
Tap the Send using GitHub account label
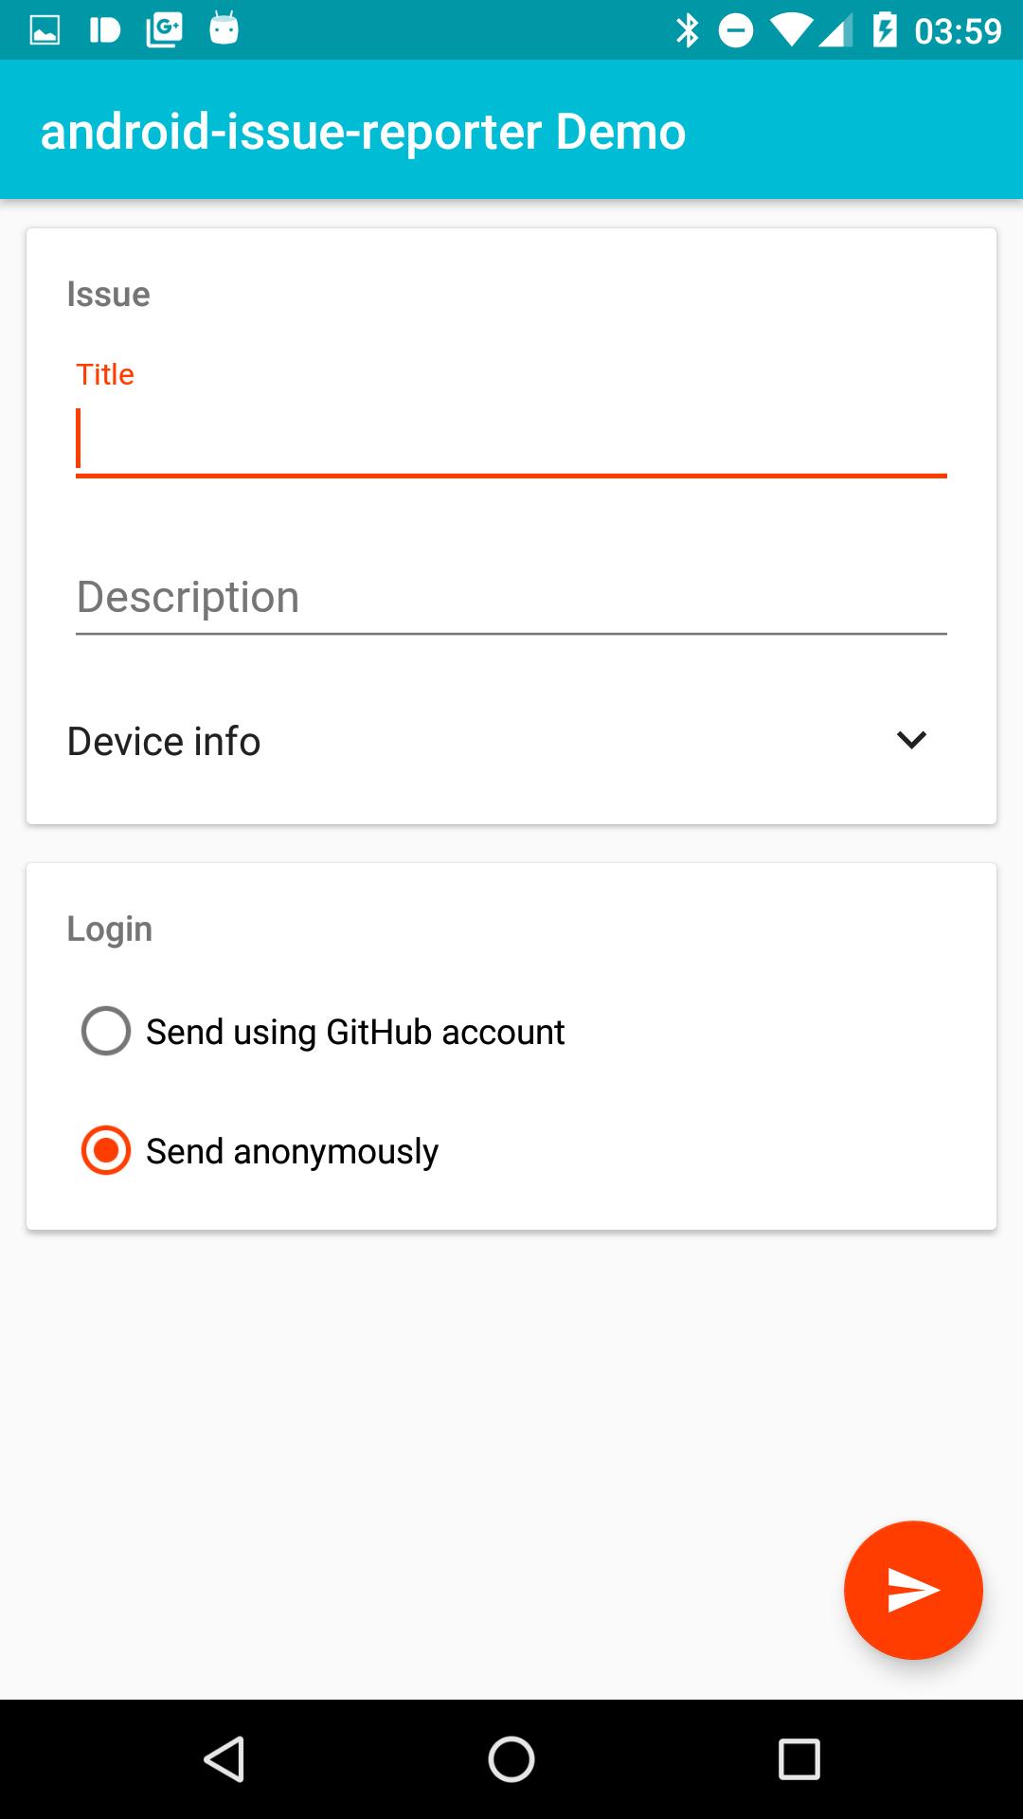click(x=355, y=1032)
